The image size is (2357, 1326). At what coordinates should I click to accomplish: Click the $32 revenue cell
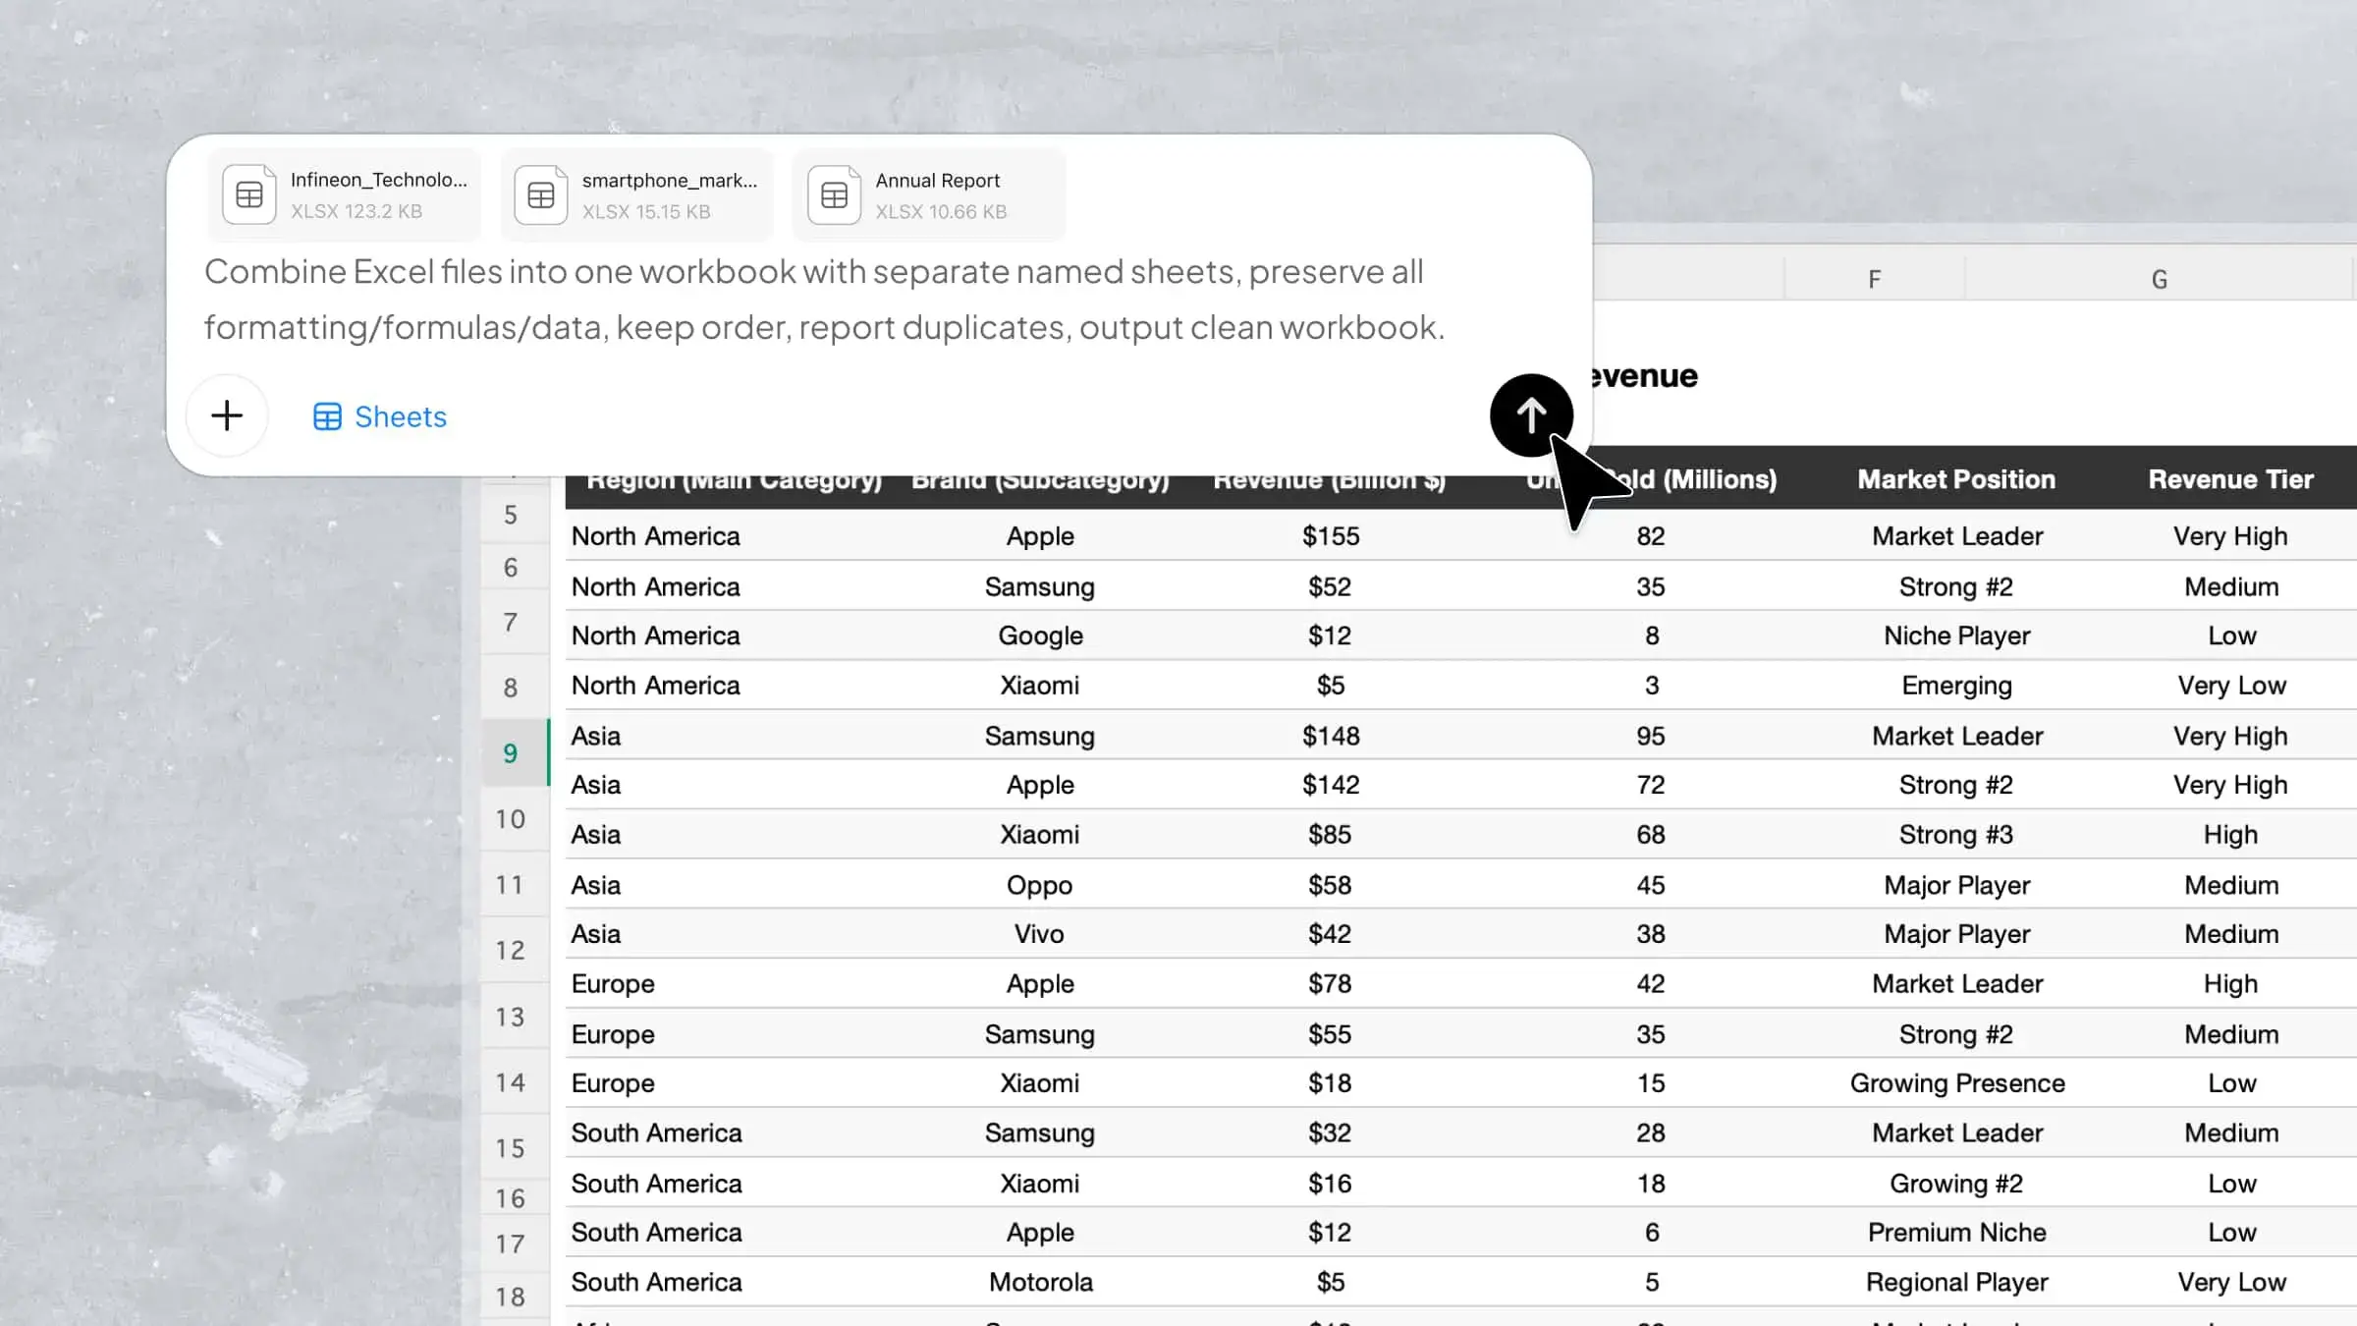point(1331,1133)
